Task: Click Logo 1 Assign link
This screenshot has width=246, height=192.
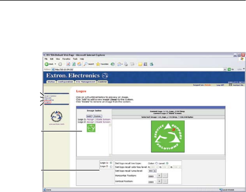Action: (x=90, y=119)
